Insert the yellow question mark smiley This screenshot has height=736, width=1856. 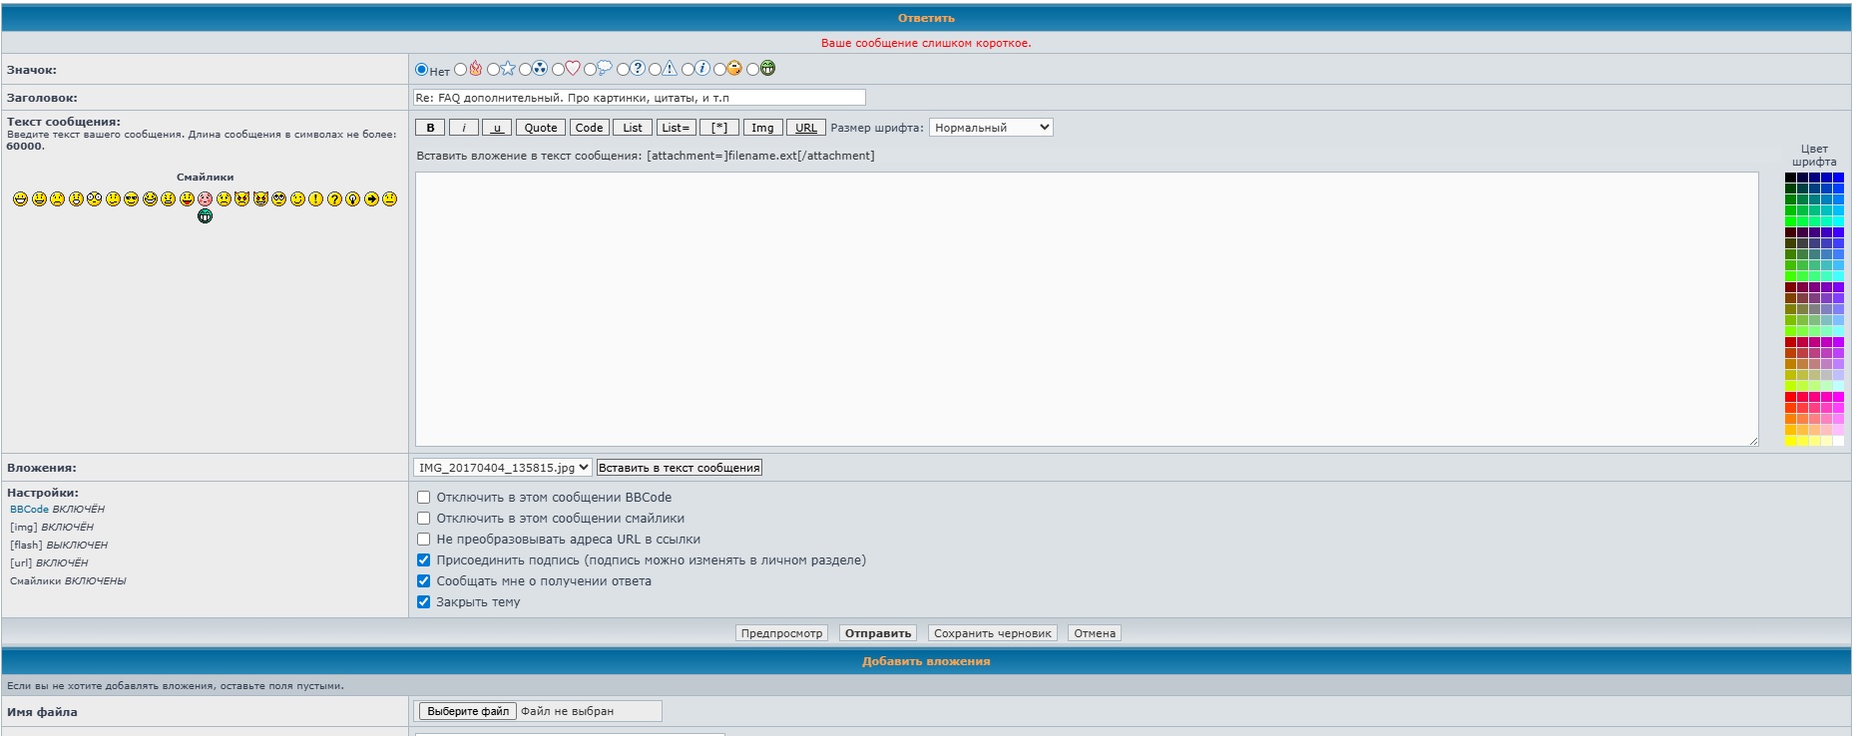334,199
